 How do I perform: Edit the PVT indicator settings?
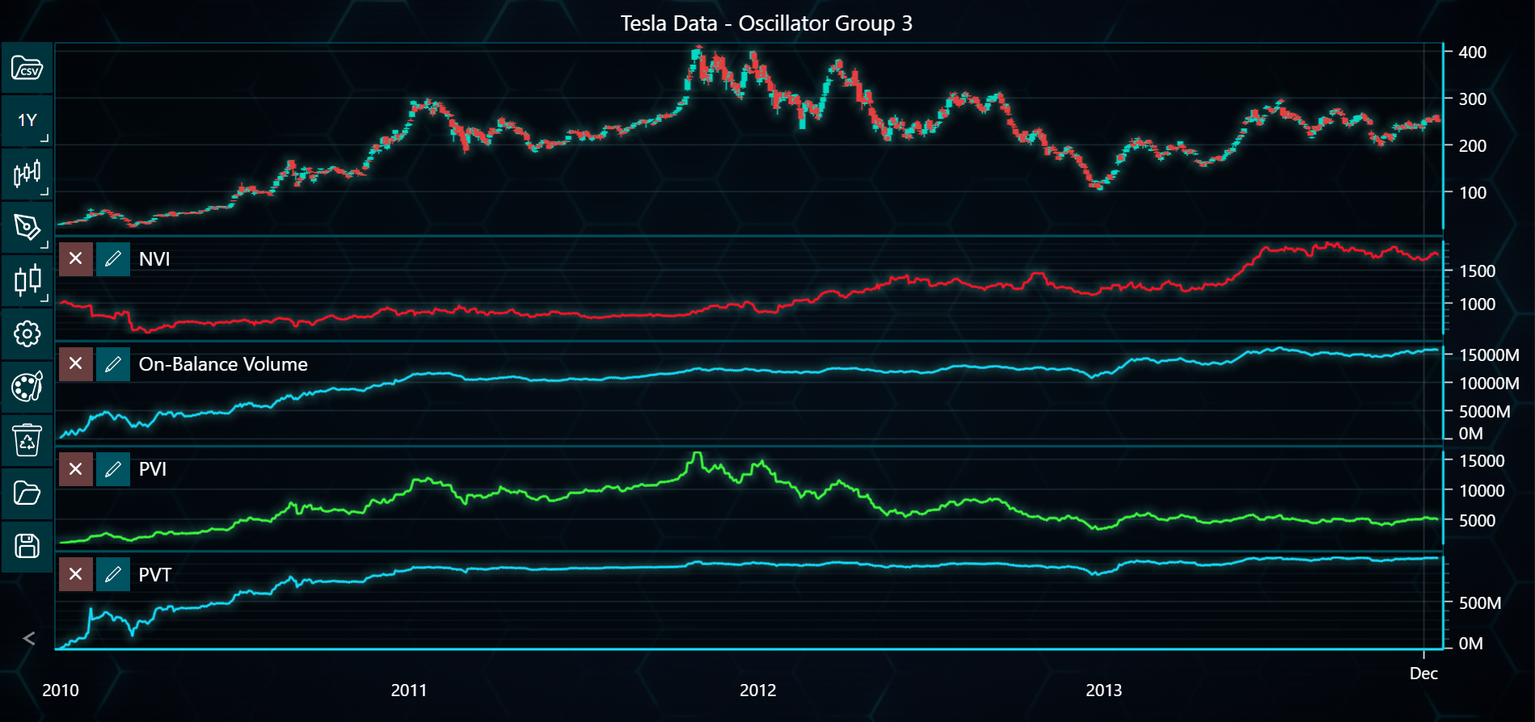point(113,574)
